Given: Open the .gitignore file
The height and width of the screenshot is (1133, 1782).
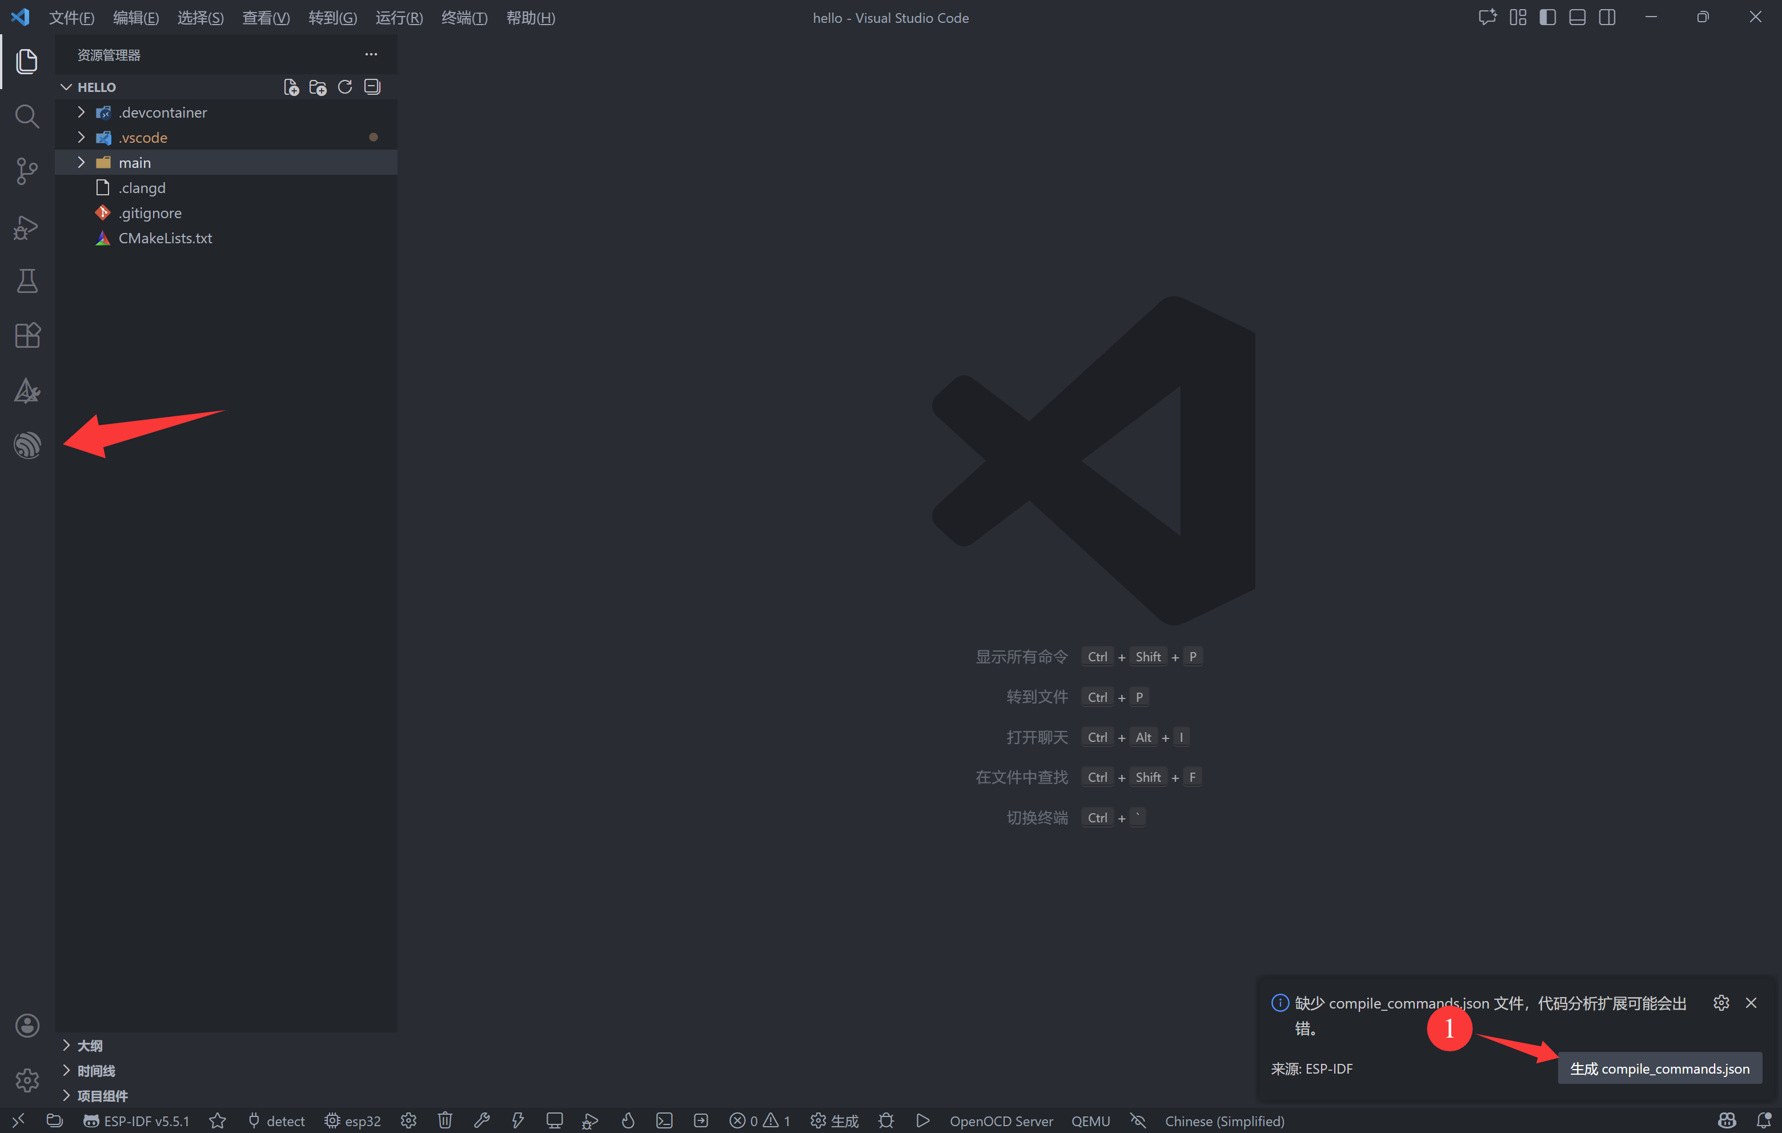Looking at the screenshot, I should (226, 213).
